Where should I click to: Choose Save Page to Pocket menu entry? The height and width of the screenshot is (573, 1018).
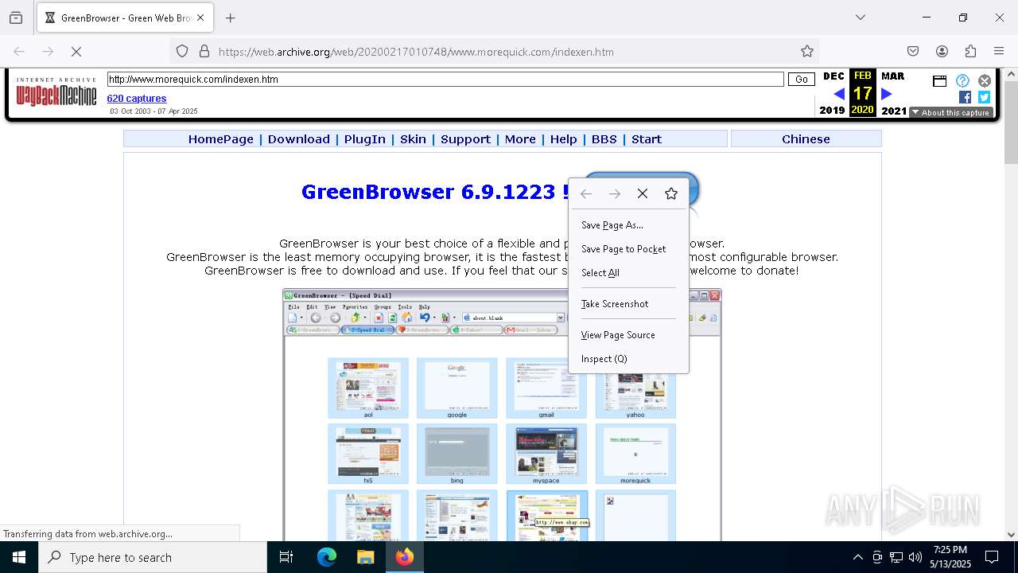coord(628,249)
